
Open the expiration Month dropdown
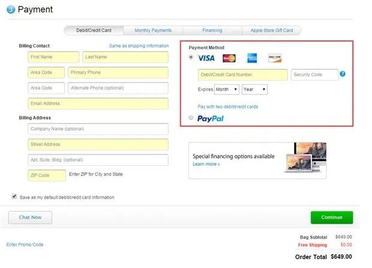tap(227, 90)
